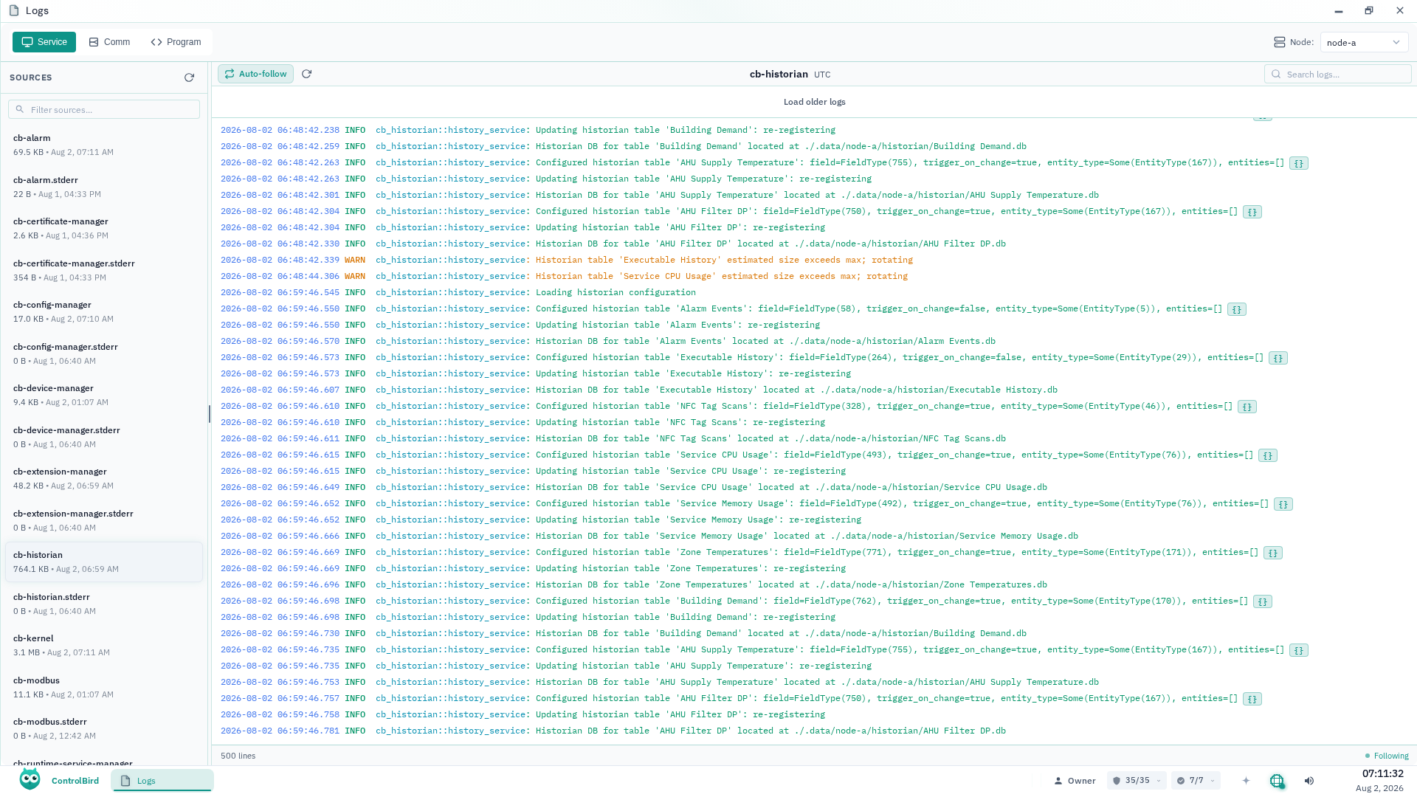
Task: Toggle Auto-follow for the log stream
Action: click(x=255, y=74)
